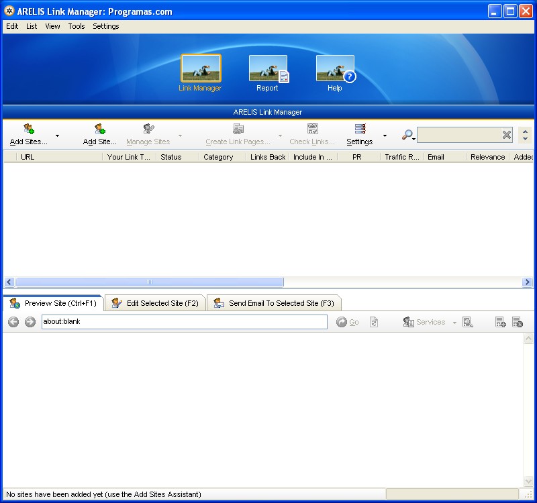537x503 pixels.
Task: Click the table with plus sign icon
Action: [500, 322]
